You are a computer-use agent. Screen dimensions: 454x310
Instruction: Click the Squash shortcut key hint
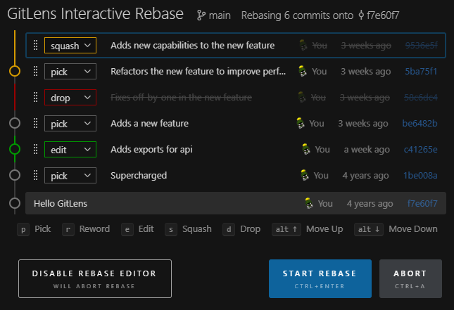pos(189,228)
